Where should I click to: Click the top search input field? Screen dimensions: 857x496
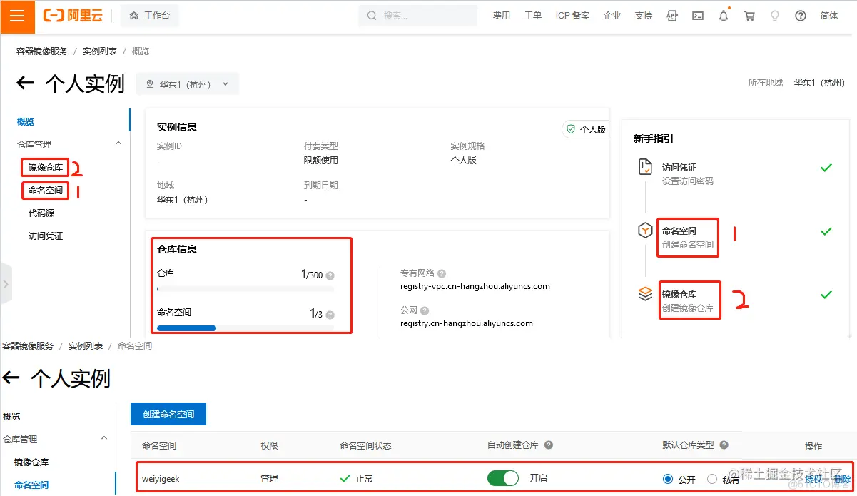tap(418, 15)
